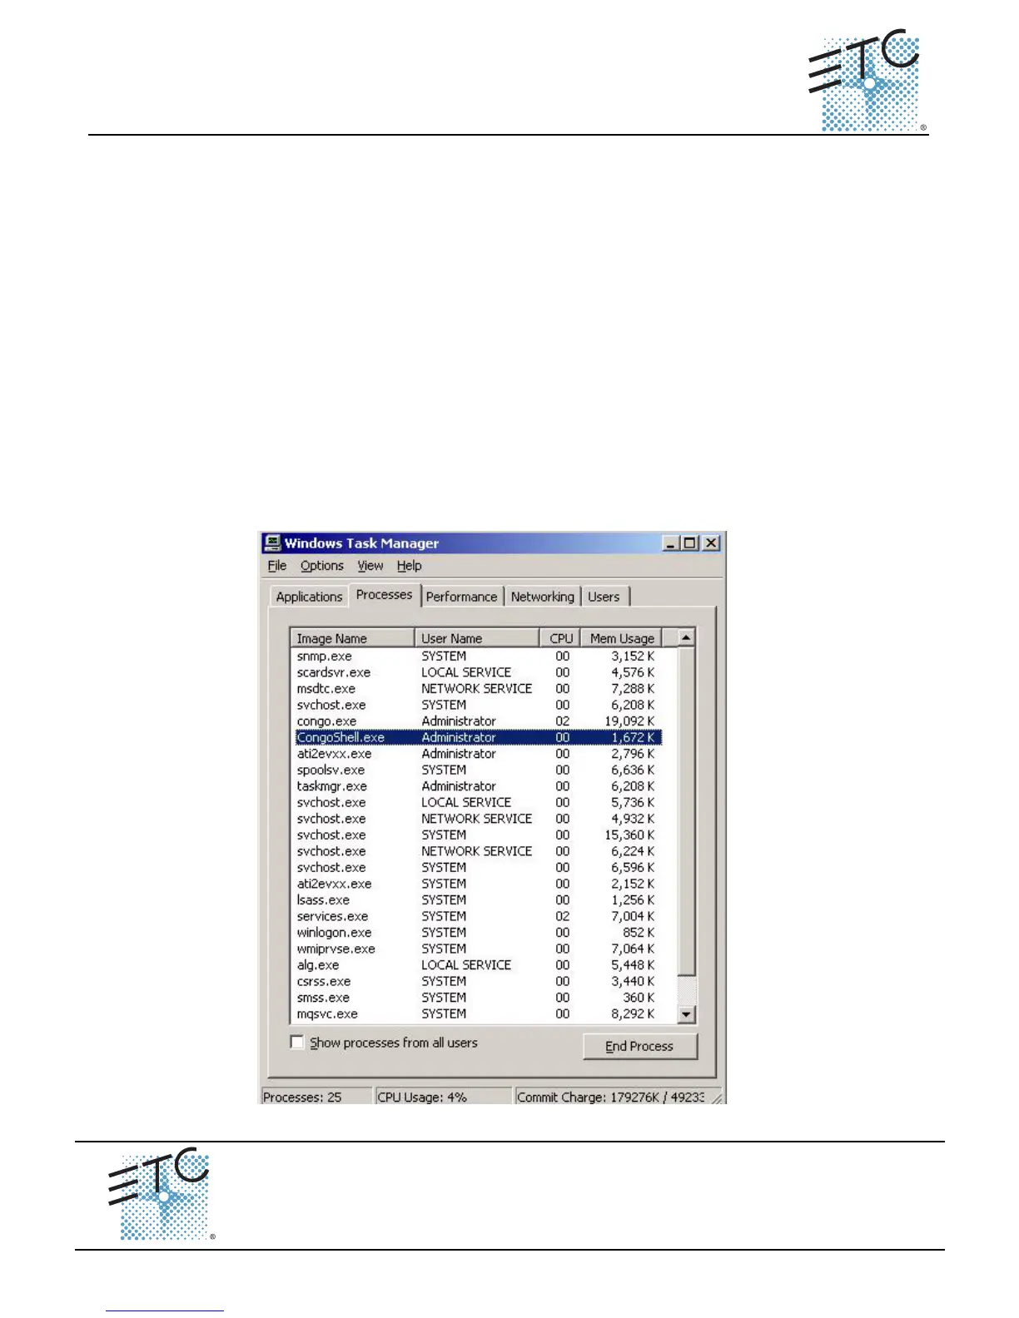Sort by User Name column header
Viewport: 1019px width, 1318px height.
tap(476, 638)
